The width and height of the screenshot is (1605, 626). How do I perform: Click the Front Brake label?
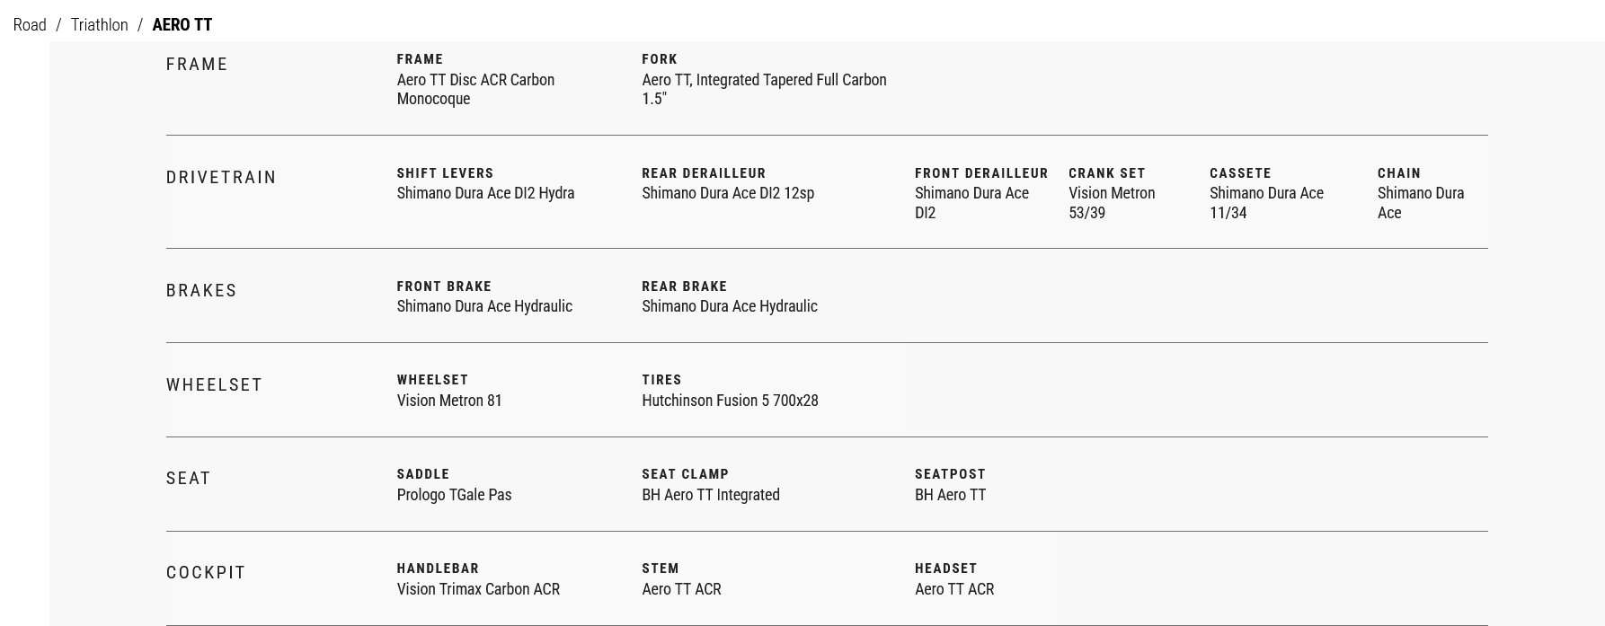pyautogui.click(x=444, y=287)
